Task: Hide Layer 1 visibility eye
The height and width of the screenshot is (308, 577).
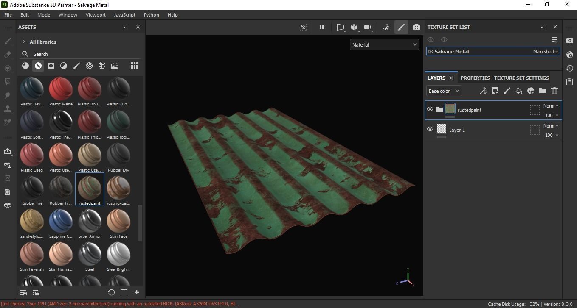Action: click(x=430, y=129)
